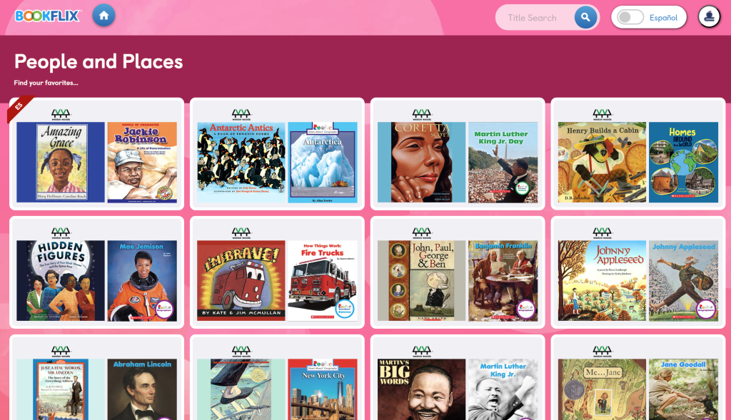Click the BookFlix logo
The height and width of the screenshot is (420, 731).
(48, 16)
